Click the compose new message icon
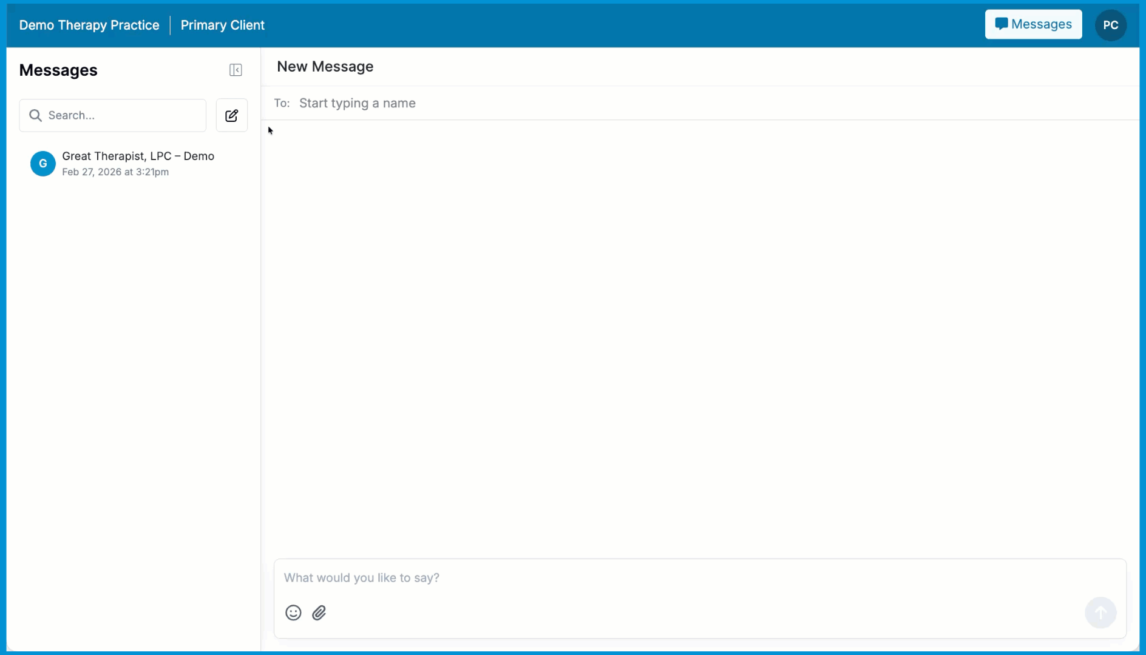 click(x=232, y=115)
